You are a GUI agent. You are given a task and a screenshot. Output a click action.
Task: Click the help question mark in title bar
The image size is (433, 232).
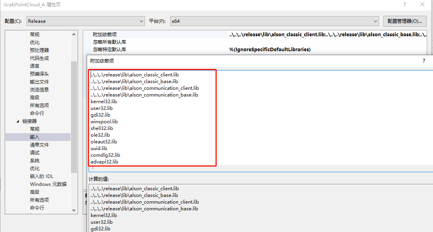pos(404,4)
